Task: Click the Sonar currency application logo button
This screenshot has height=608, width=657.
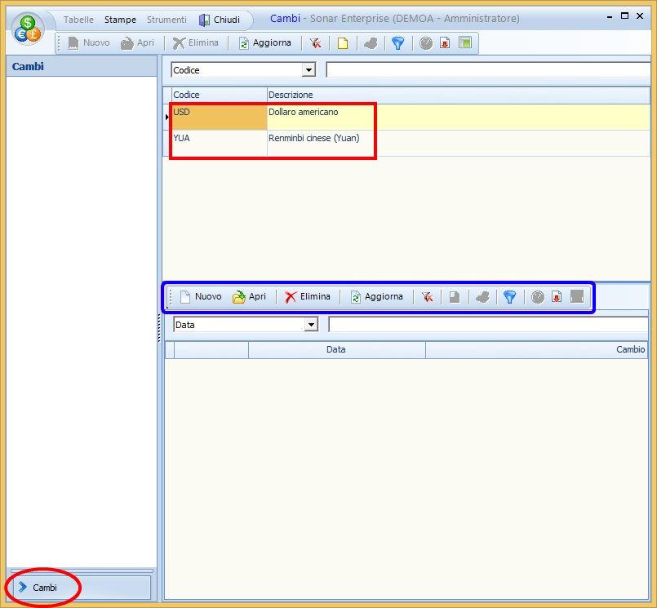Action: click(x=29, y=28)
